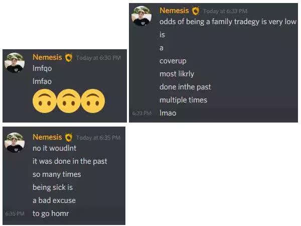Select the "coverup" message line
The width and height of the screenshot is (301, 226).
[173, 61]
